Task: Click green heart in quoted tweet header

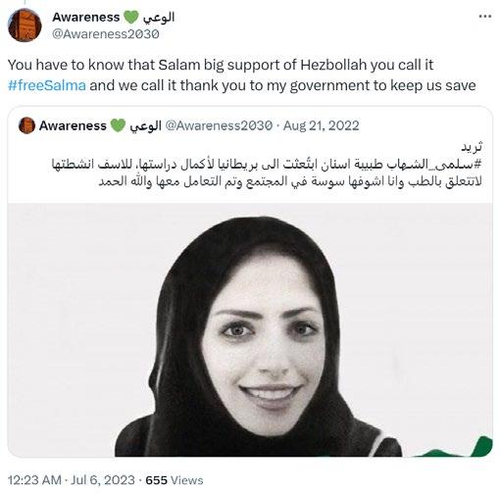Action: tap(118, 125)
